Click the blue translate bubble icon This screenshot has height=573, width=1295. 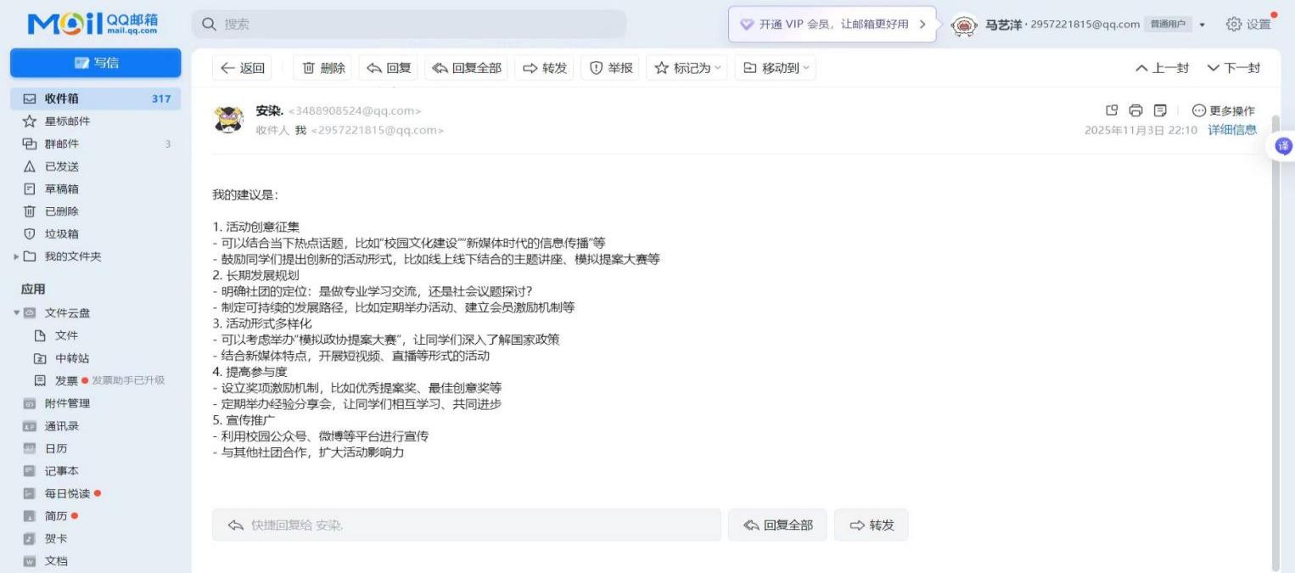point(1281,146)
